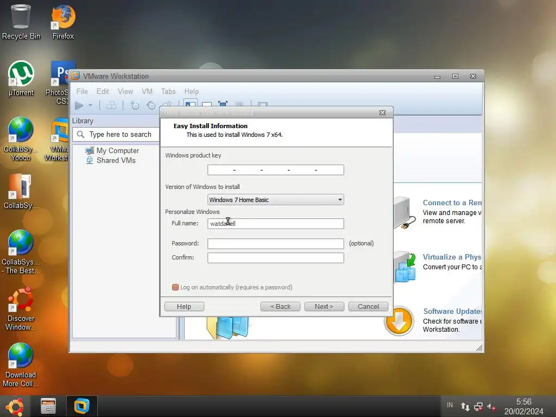Image resolution: width=556 pixels, height=417 pixels.
Task: Open the VM menu
Action: (x=147, y=91)
